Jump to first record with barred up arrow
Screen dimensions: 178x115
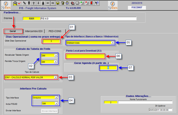coord(29,3)
